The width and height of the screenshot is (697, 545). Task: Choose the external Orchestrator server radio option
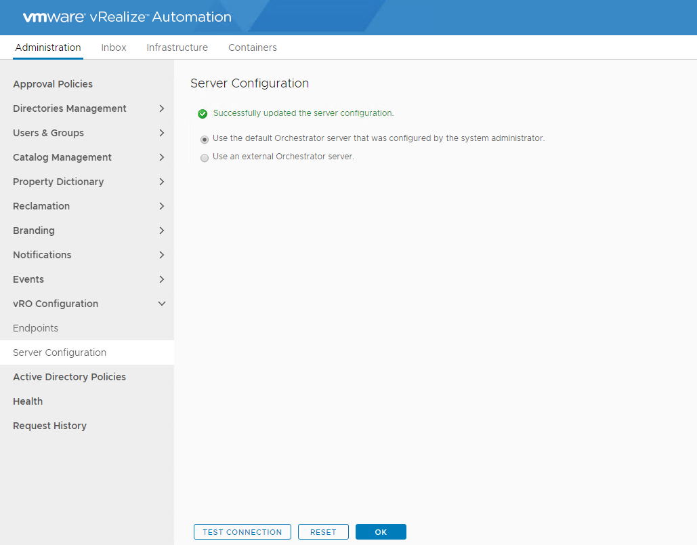point(205,157)
